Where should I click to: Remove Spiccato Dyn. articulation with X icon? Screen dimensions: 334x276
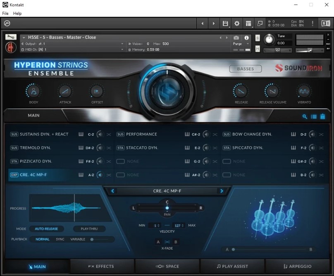[x=322, y=148]
